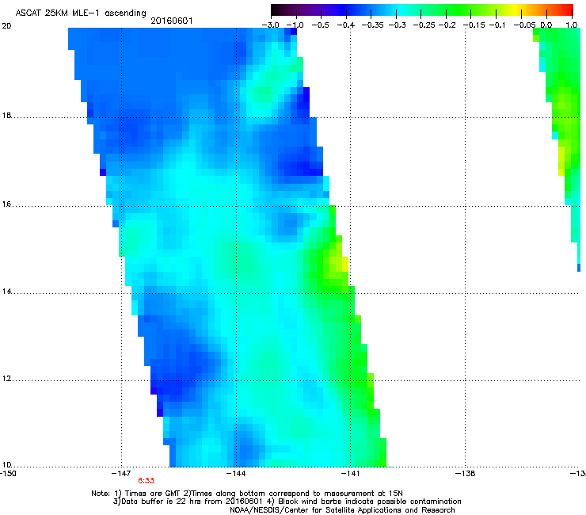Image resolution: width=586 pixels, height=515 pixels.
Task: Click the latitude label 12
Action: point(6,379)
